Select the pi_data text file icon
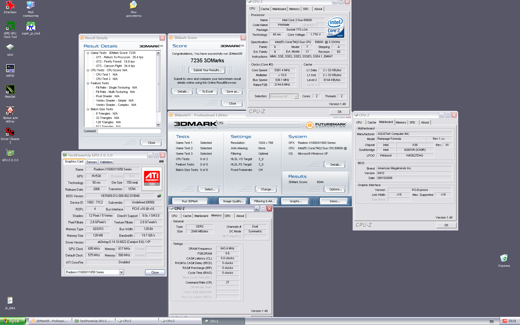The width and height of the screenshot is (520, 325). tap(10, 303)
